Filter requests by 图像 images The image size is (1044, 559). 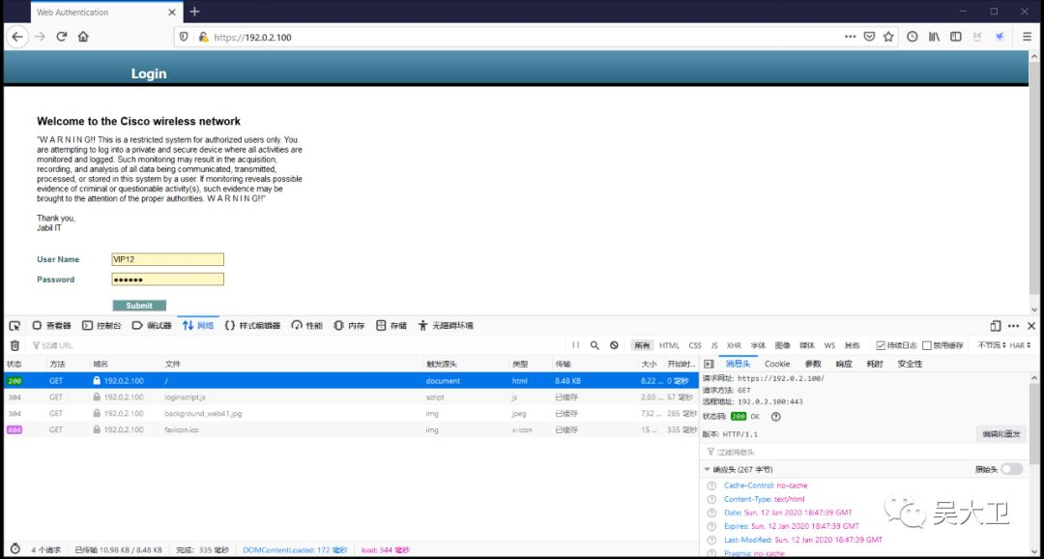(x=782, y=345)
